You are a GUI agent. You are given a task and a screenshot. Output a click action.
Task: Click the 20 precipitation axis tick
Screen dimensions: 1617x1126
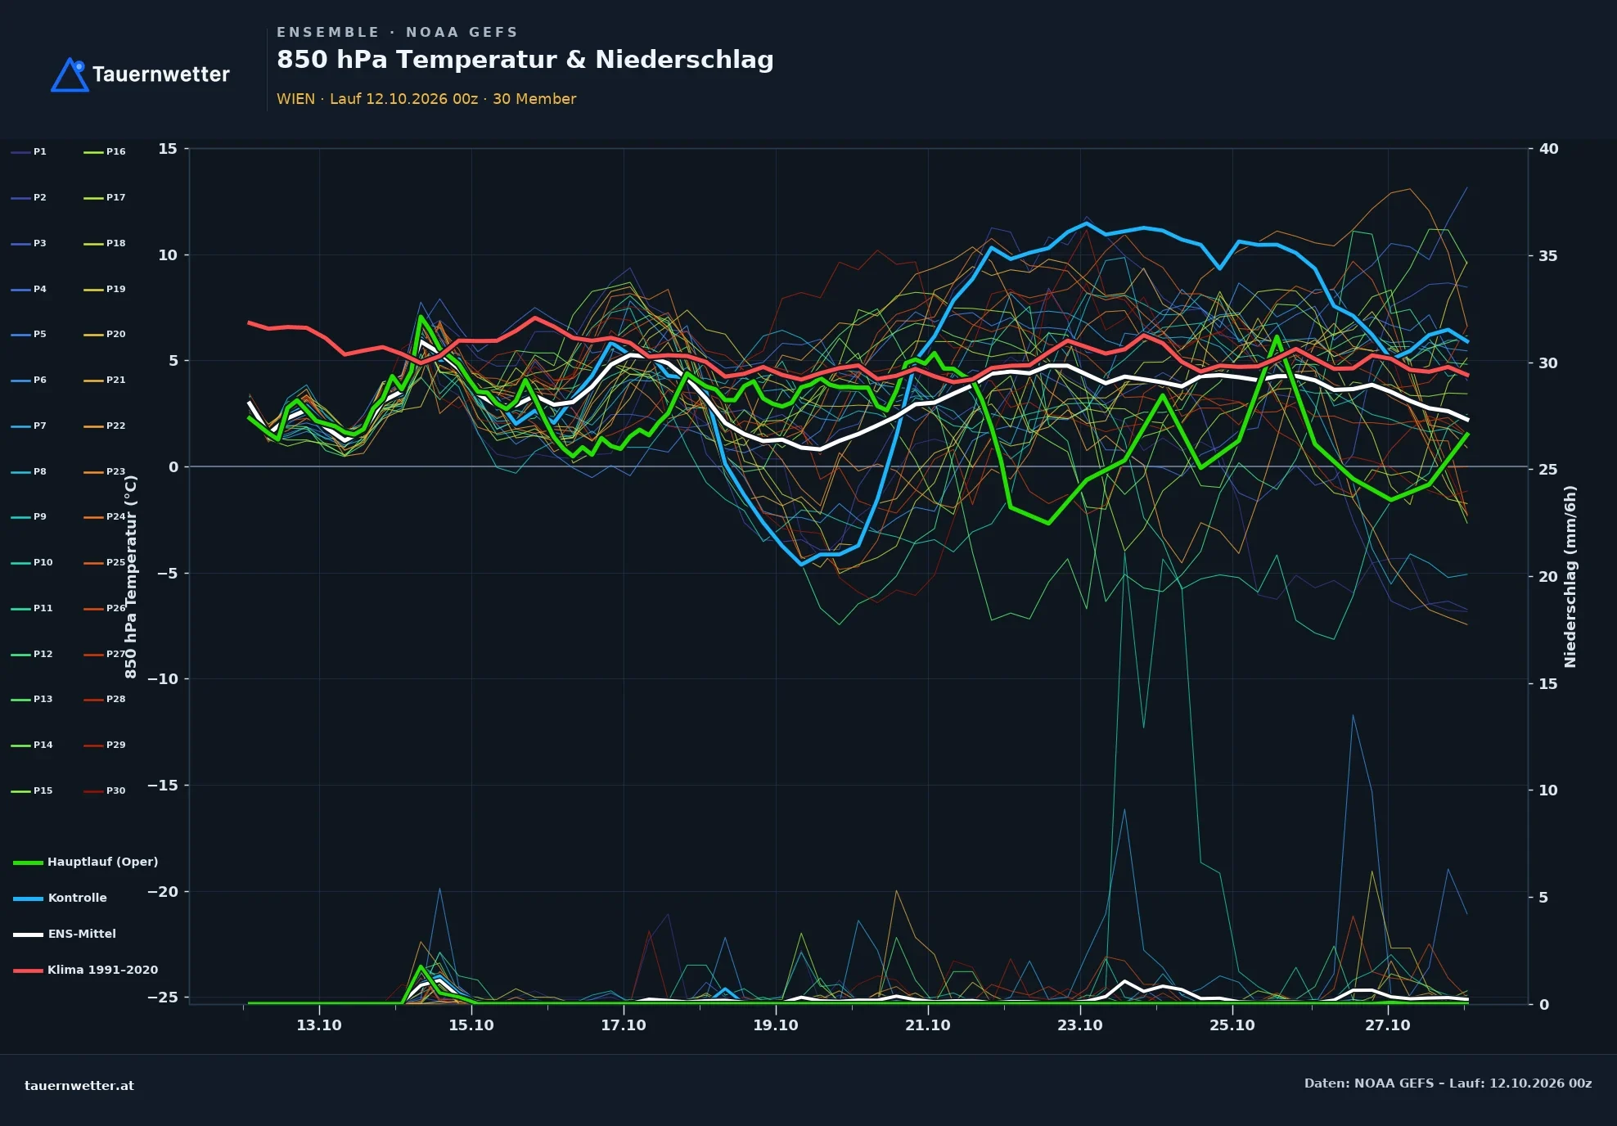[x=1548, y=577]
